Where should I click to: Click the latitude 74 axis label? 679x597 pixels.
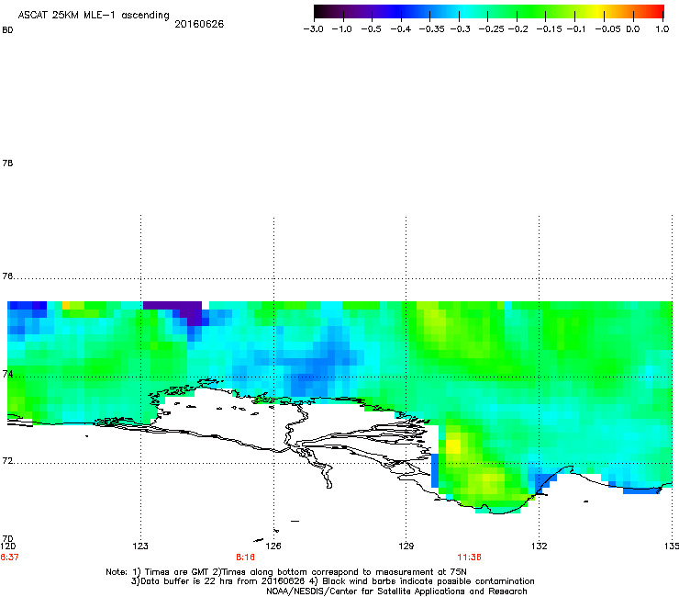[x=7, y=374]
